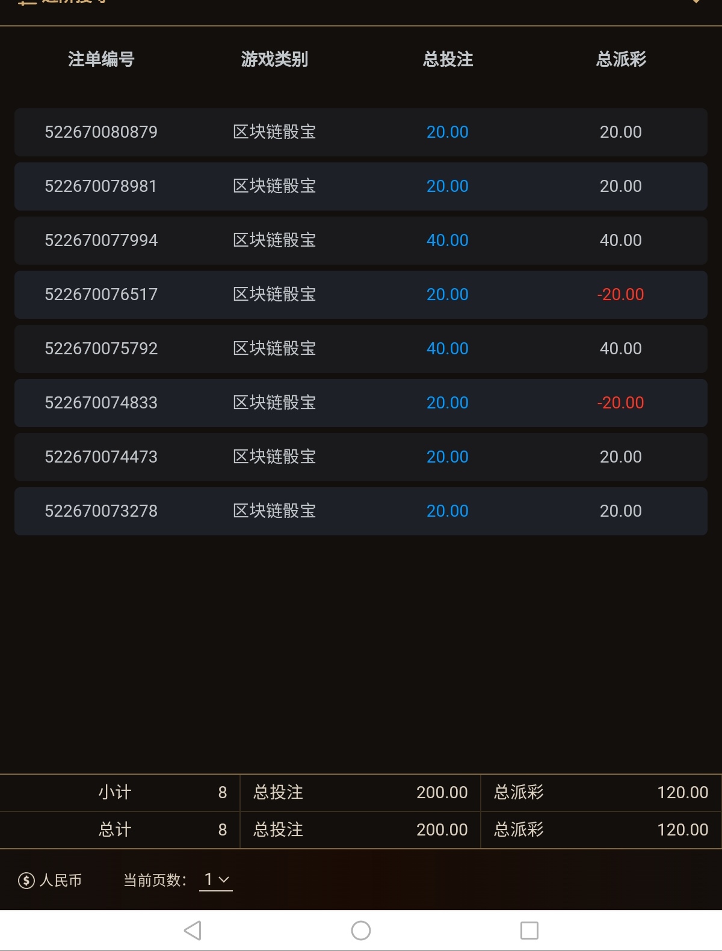Tap the 总派彩 column header
722x951 pixels.
(x=621, y=59)
